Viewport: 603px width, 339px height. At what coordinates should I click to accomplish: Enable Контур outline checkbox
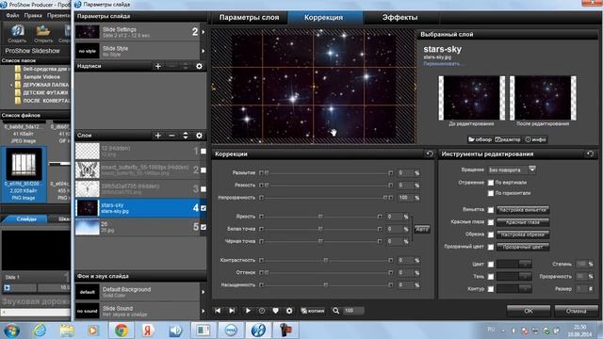[x=491, y=289]
